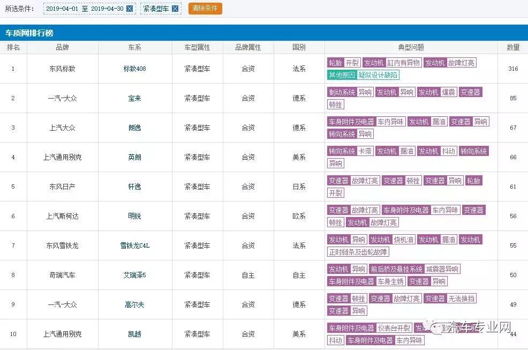528x350 pixels.
Task: Click the complaint count 85
Action: (513, 99)
